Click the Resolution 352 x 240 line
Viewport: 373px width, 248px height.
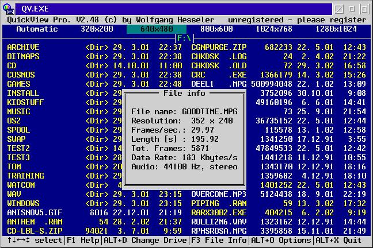pyautogui.click(x=182, y=121)
